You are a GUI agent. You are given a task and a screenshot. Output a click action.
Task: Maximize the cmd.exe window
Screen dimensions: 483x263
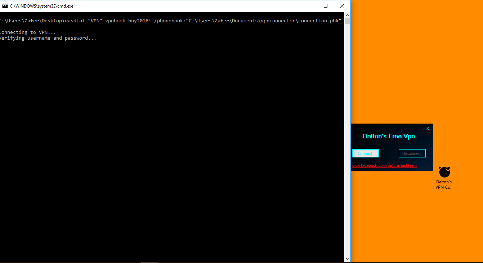tap(326, 6)
